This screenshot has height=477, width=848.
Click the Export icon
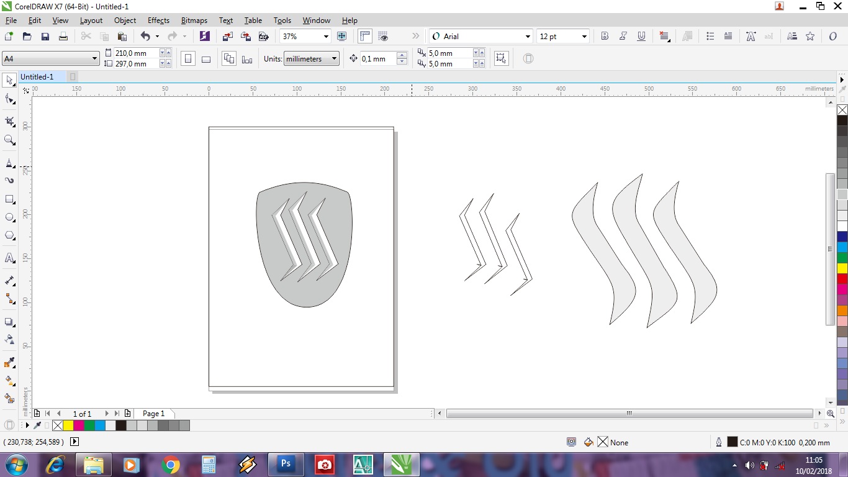pyautogui.click(x=246, y=37)
